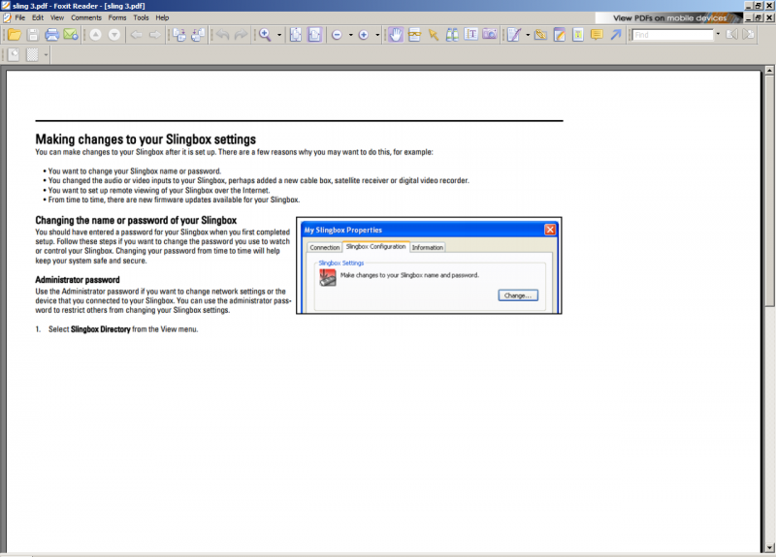This screenshot has height=557, width=776.
Task: Click the notepad with pencil icon
Action: click(560, 35)
